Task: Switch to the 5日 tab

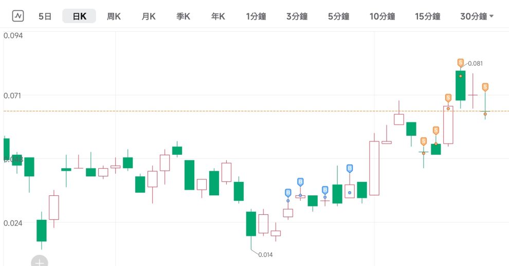Action: click(45, 16)
